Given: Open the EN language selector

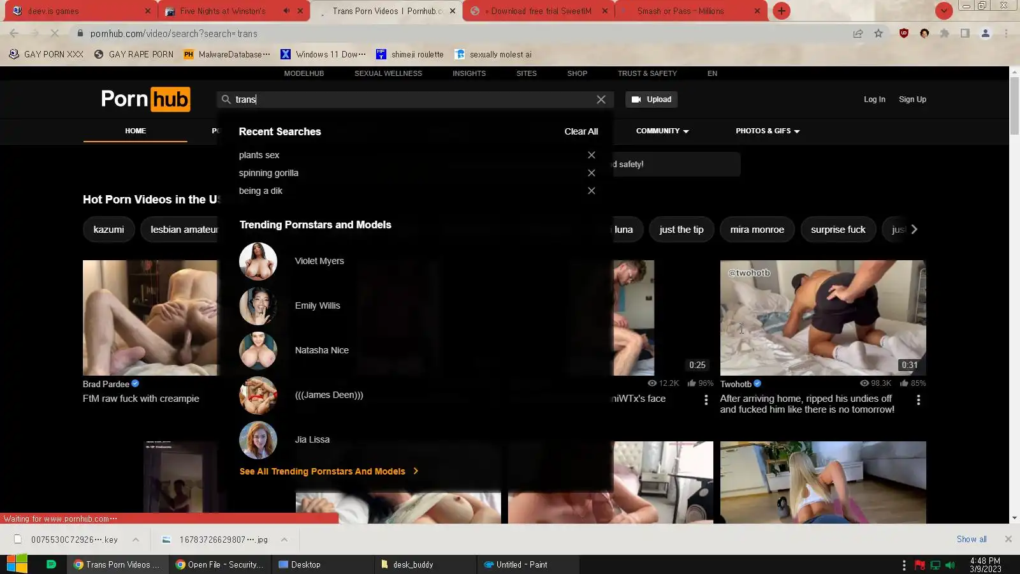Looking at the screenshot, I should 712,73.
